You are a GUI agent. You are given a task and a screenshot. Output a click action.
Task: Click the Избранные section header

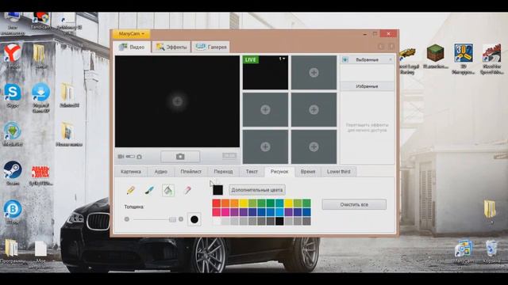coord(367,86)
